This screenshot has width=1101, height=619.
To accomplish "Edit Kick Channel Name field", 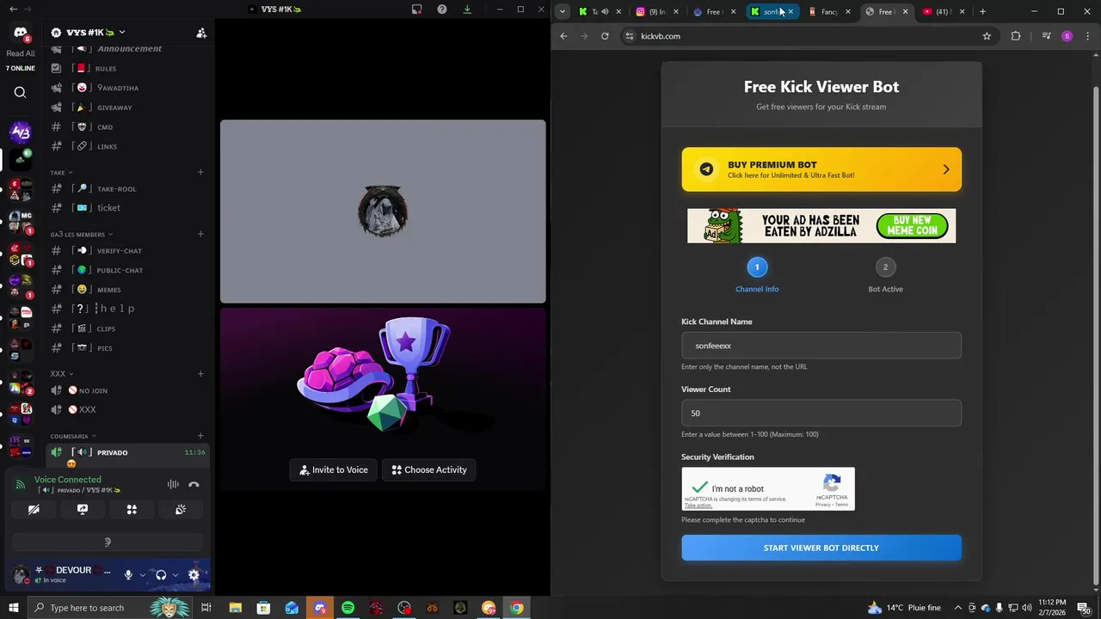I will 821,346.
